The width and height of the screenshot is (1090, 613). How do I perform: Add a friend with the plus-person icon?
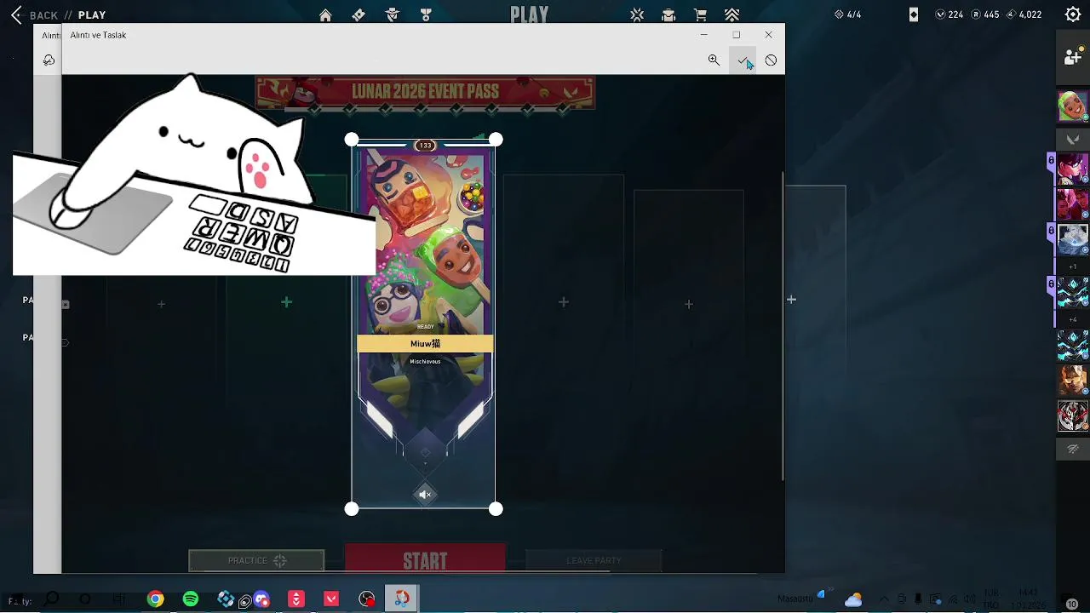tap(1073, 56)
